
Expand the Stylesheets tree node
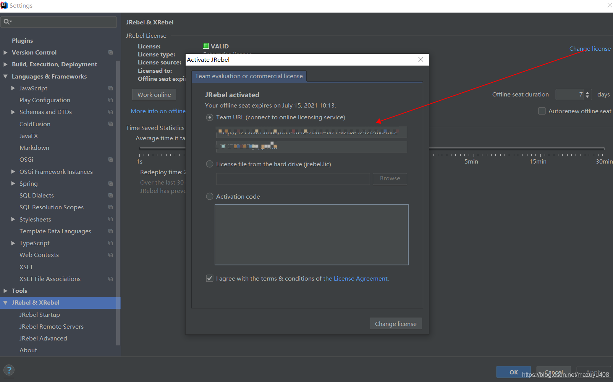13,219
